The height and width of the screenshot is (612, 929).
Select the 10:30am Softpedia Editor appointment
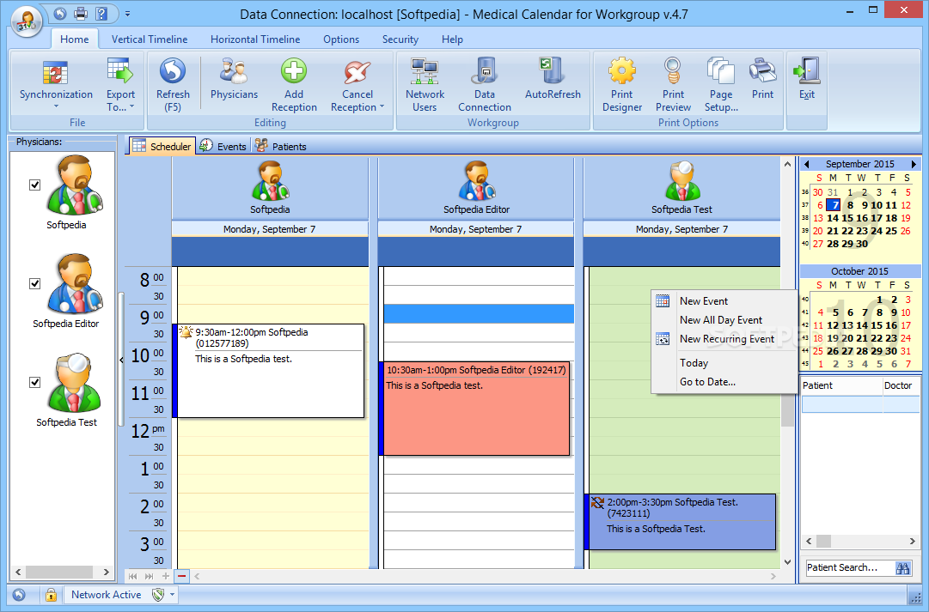[474, 409]
